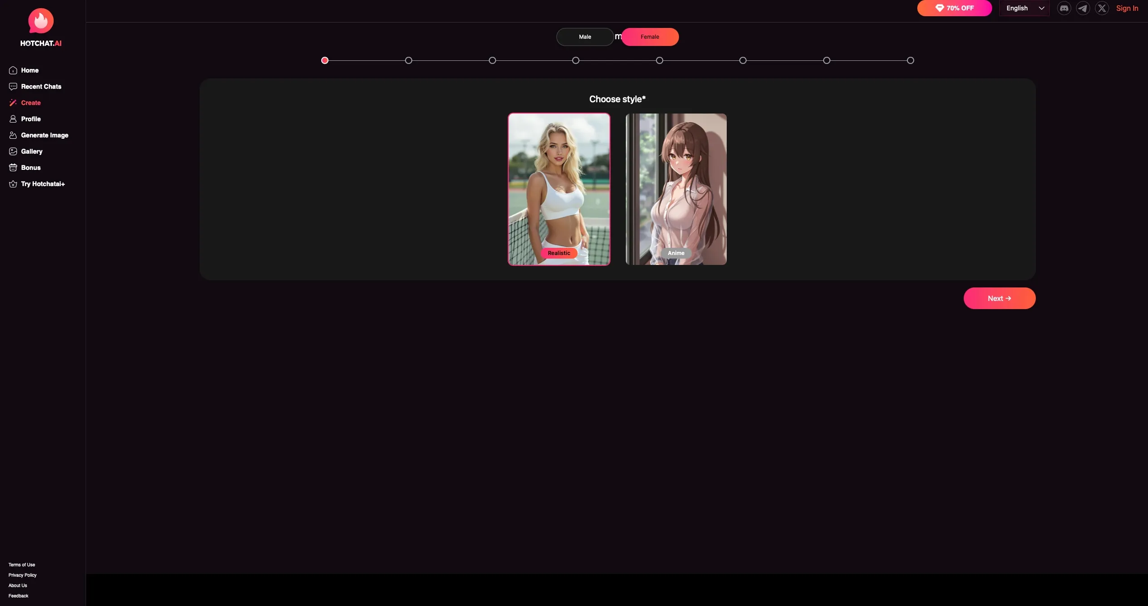Click the Try Hotchatai+ crown icon
The height and width of the screenshot is (606, 1148).
[13, 184]
